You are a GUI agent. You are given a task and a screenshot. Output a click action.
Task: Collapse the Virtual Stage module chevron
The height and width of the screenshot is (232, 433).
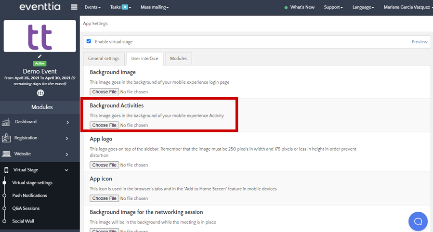click(66, 170)
